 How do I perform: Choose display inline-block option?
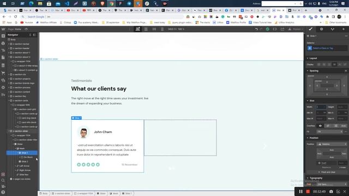[x=334, y=64]
